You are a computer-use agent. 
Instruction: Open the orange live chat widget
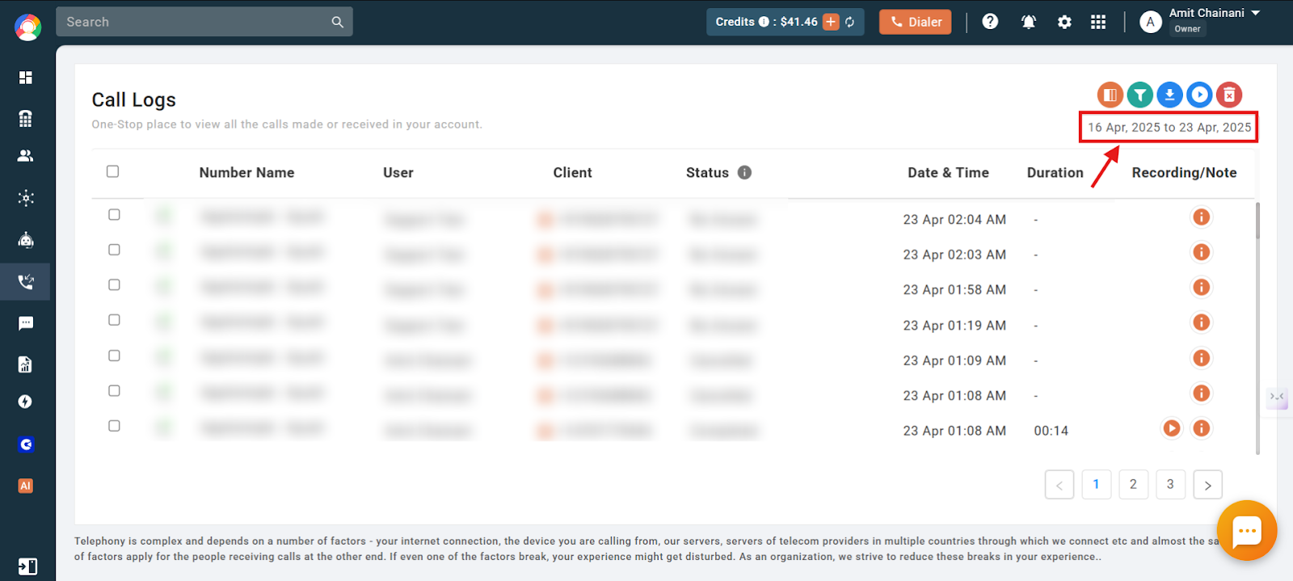1247,531
